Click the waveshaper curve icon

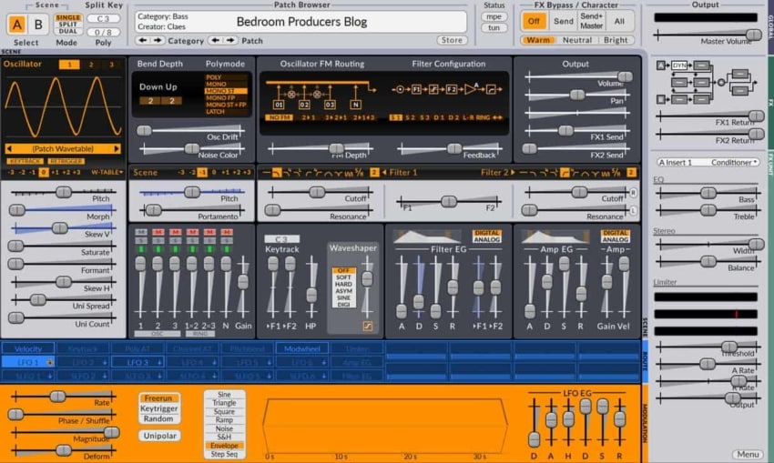click(367, 325)
